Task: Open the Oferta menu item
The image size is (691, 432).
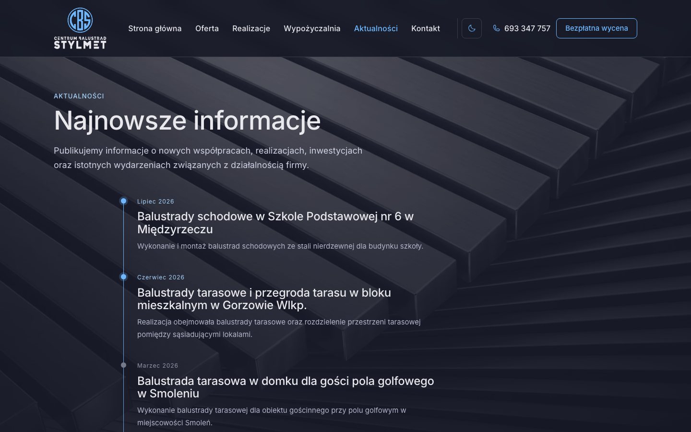Action: 207,28
